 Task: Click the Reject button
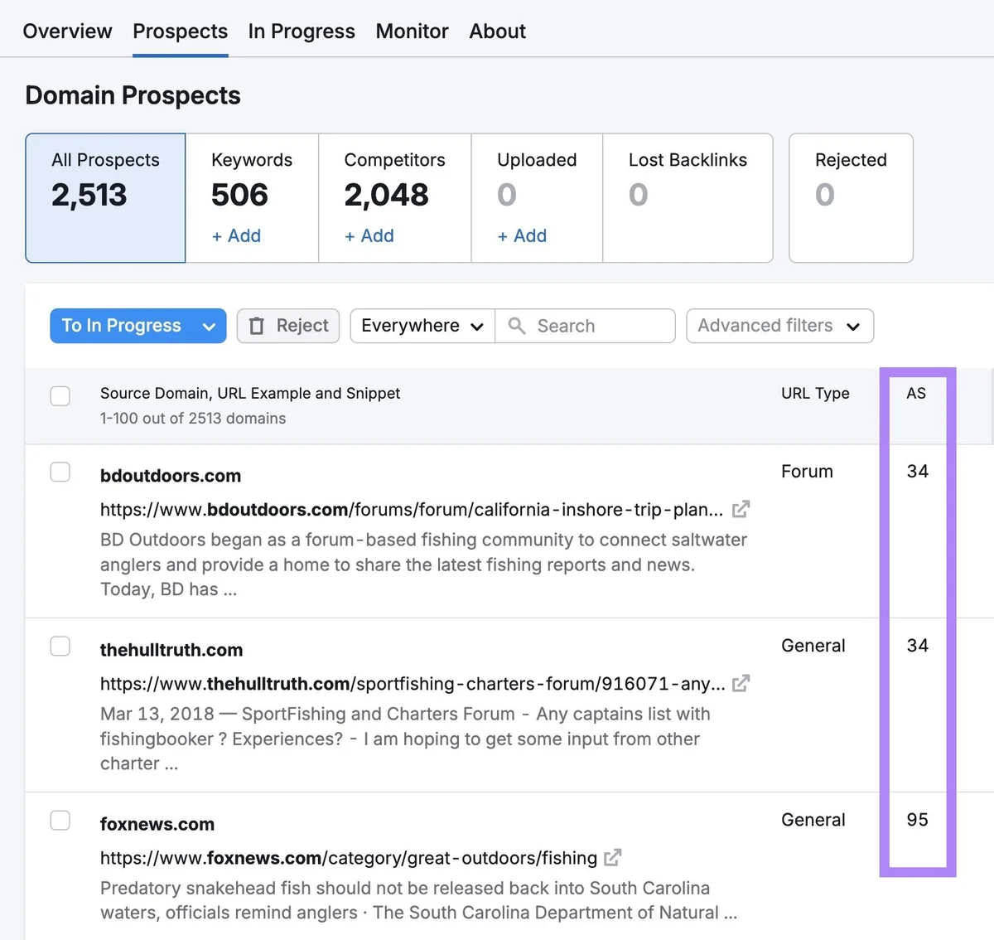click(x=288, y=326)
